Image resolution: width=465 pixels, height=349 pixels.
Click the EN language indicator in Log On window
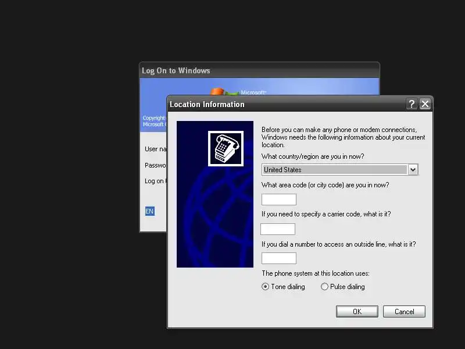click(x=150, y=211)
